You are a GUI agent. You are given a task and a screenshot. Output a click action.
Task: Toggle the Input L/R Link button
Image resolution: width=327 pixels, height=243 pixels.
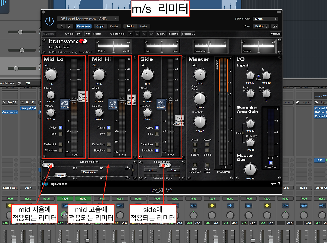[x=258, y=76]
